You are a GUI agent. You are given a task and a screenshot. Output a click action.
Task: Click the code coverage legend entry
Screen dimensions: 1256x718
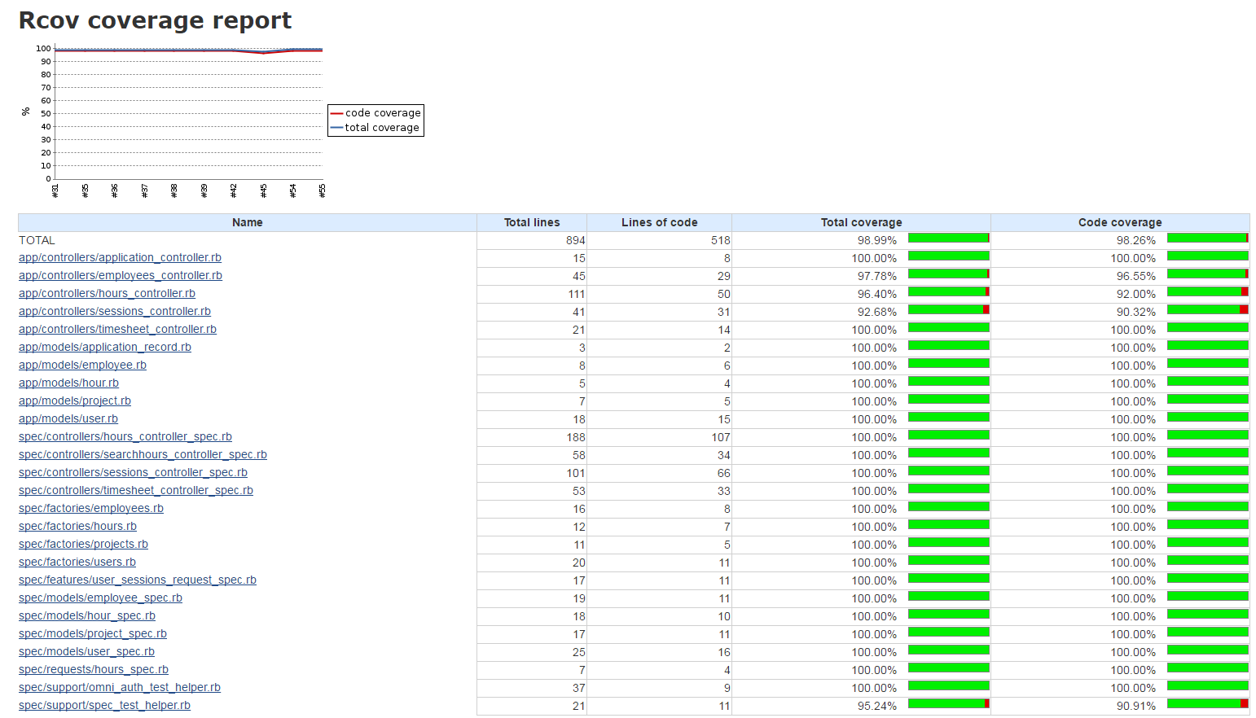(375, 113)
